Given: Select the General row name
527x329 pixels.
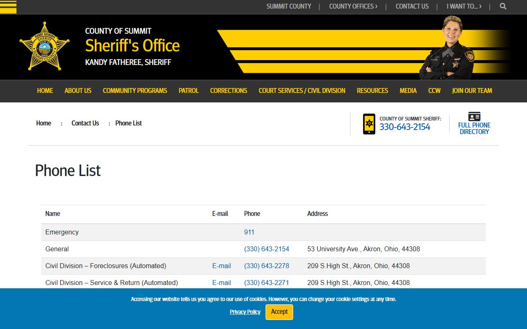Looking at the screenshot, I should pyautogui.click(x=57, y=249).
